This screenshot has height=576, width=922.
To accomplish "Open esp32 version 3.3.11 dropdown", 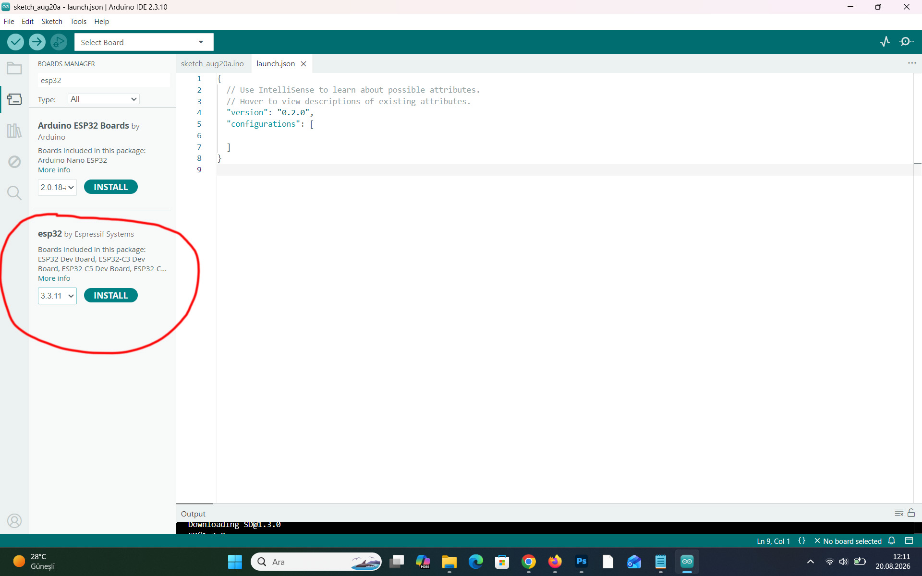I will click(57, 296).
